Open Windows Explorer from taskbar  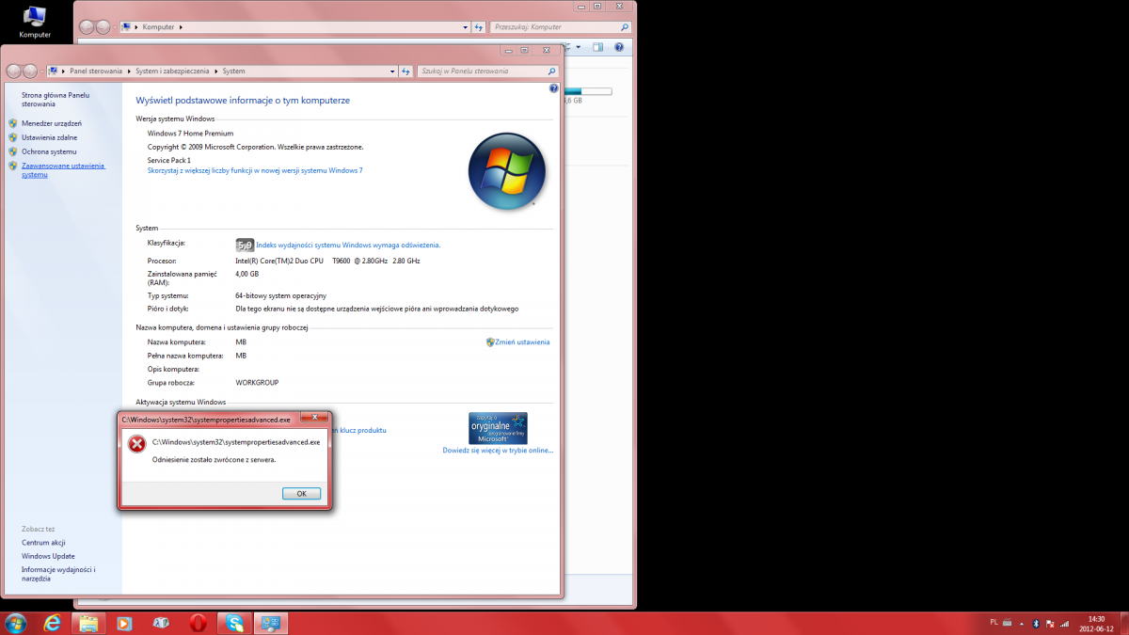(x=88, y=623)
